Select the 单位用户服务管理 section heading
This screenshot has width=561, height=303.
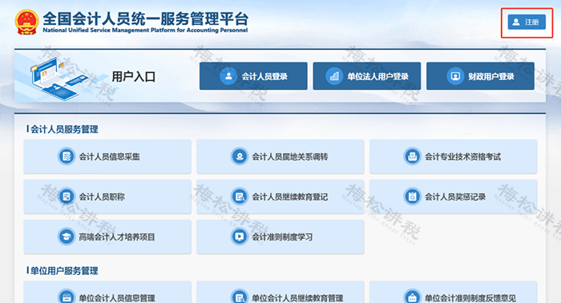point(64,271)
